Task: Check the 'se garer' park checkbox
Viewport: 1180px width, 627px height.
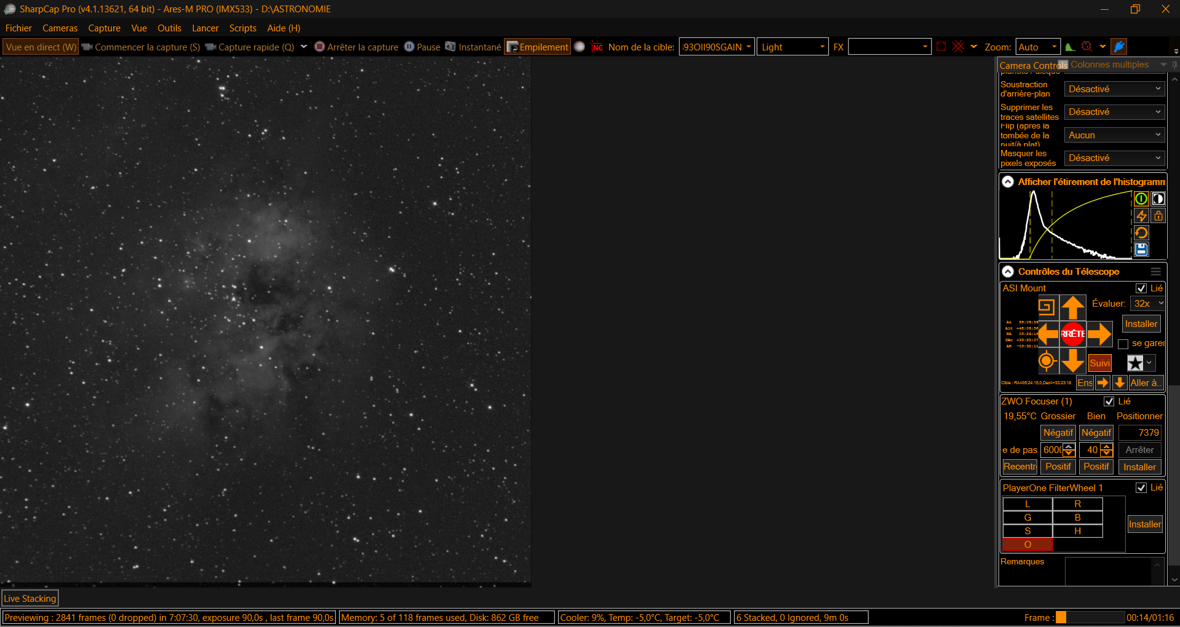Action: (x=1123, y=344)
